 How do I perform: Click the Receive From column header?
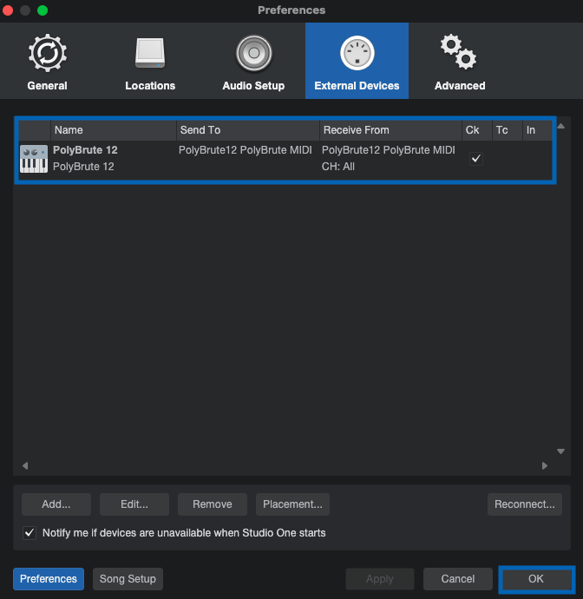[390, 130]
